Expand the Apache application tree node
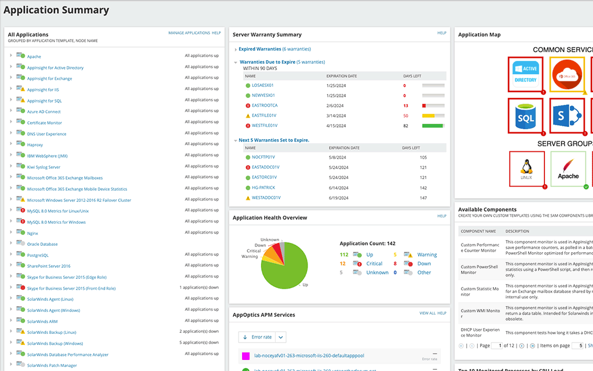The width and height of the screenshot is (593, 371). tap(11, 56)
